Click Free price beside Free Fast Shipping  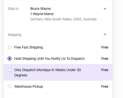point(105,47)
